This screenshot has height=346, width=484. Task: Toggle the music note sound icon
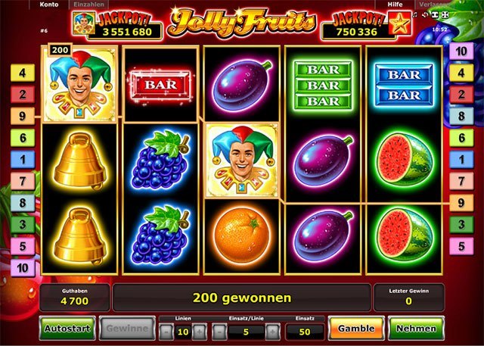click(x=414, y=15)
